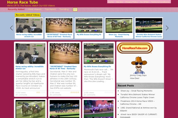178x118 pixels.
Task: Open carousel thumbnail for Horse racing oddity
Action: point(29,25)
